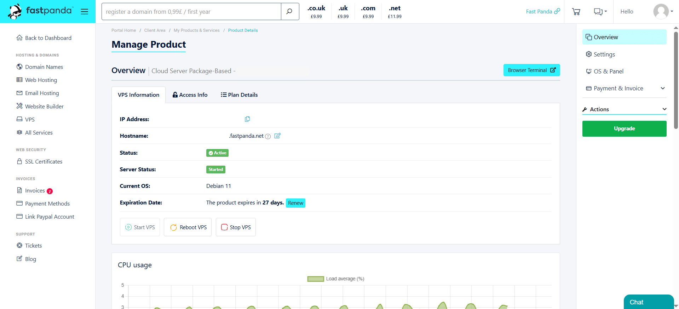Go to Client Area breadcrumb
Image resolution: width=679 pixels, height=309 pixels.
(x=155, y=30)
